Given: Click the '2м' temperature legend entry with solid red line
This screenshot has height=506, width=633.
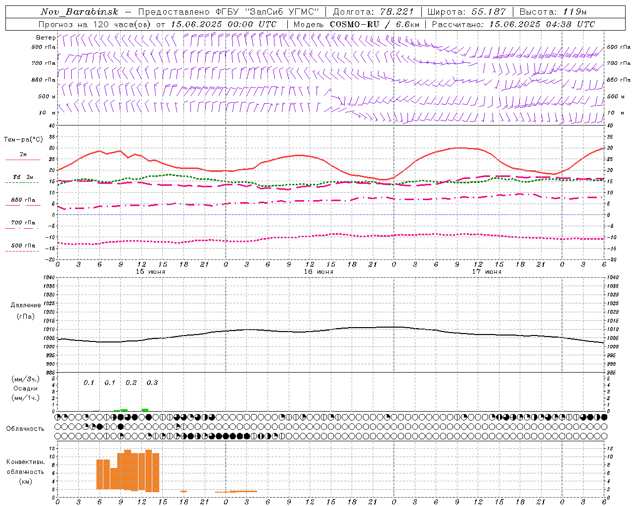Looking at the screenshot, I should pos(23,155).
